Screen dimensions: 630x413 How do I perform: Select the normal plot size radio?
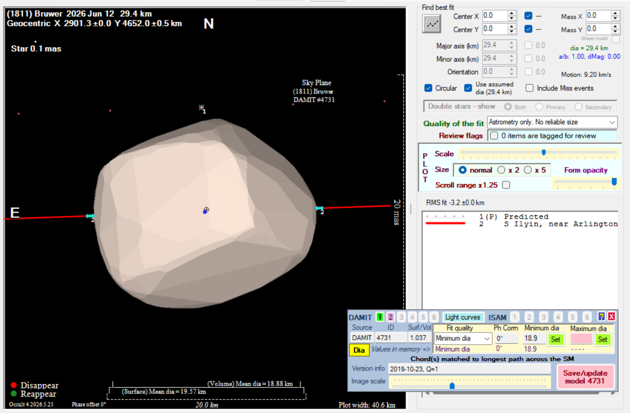coord(463,170)
